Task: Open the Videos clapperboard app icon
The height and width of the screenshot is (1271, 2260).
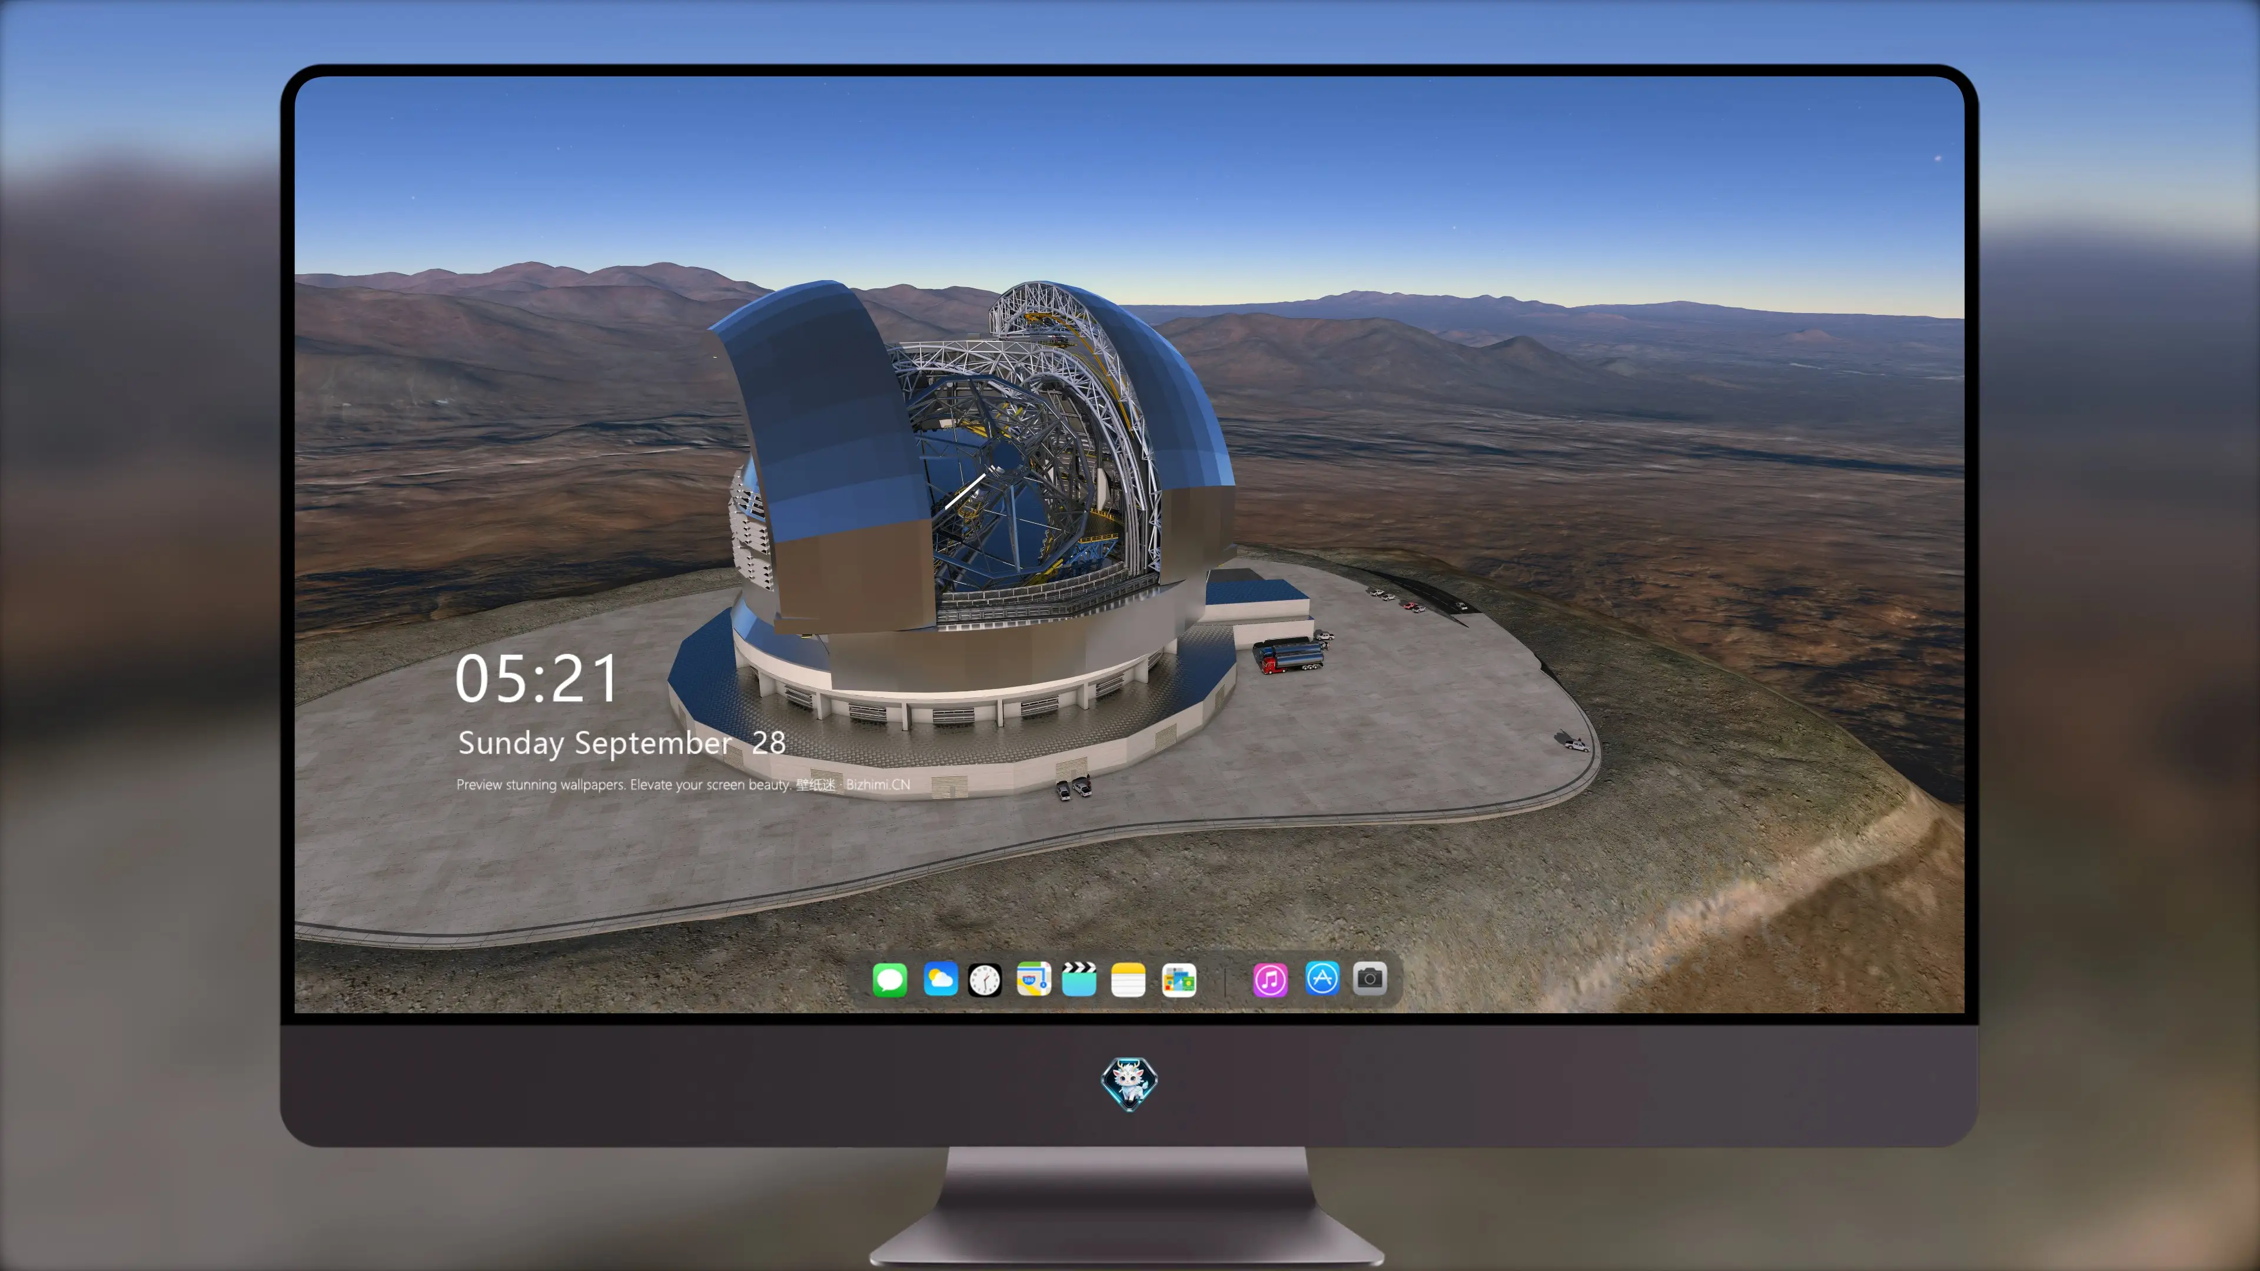Action: [x=1079, y=979]
